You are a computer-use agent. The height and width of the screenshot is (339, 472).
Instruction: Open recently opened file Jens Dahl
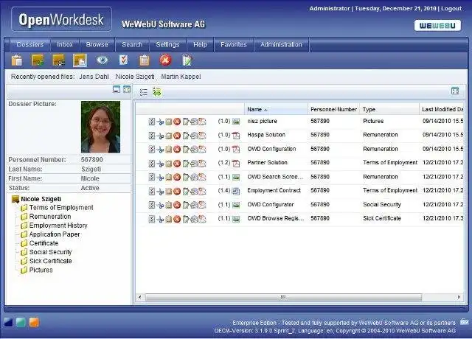[94, 77]
